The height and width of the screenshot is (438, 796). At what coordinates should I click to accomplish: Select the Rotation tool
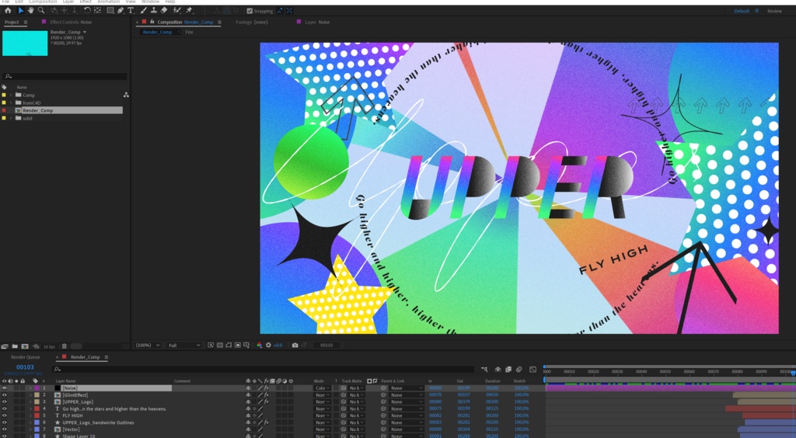87,10
